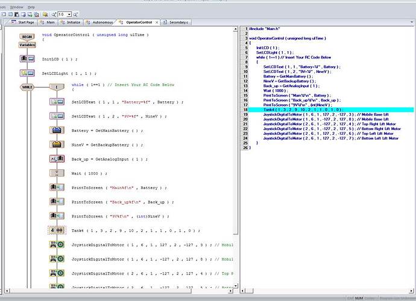Screen dimensions: 416x301
Task: Switch to the Main tab
Action: coord(47,22)
